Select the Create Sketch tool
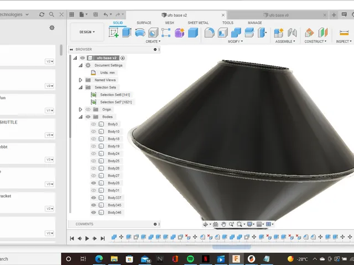This screenshot has height=265, width=354. coord(113,33)
